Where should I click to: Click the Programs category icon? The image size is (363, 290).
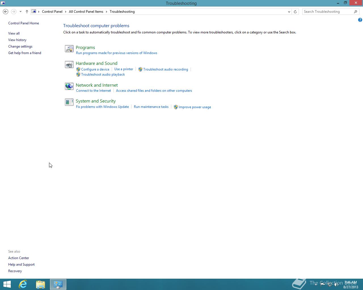point(69,49)
